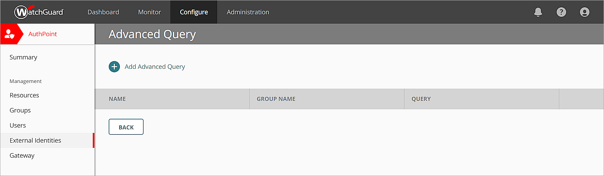Click the GROUP NAME column header
604x176 pixels.
[x=276, y=99]
